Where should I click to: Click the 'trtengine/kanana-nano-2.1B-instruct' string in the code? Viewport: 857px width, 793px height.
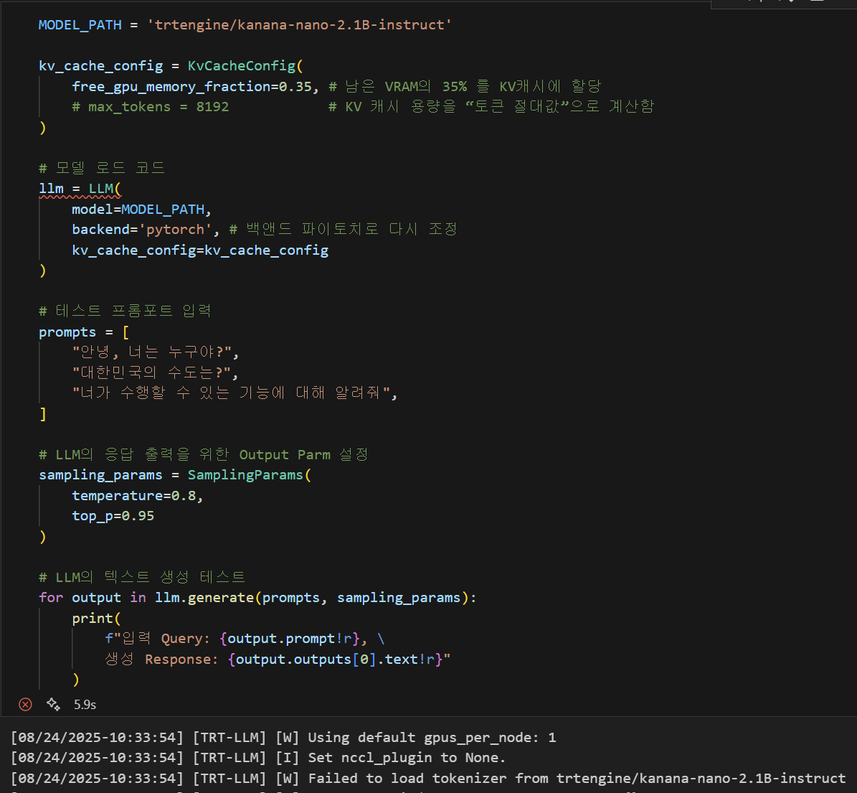[299, 25]
